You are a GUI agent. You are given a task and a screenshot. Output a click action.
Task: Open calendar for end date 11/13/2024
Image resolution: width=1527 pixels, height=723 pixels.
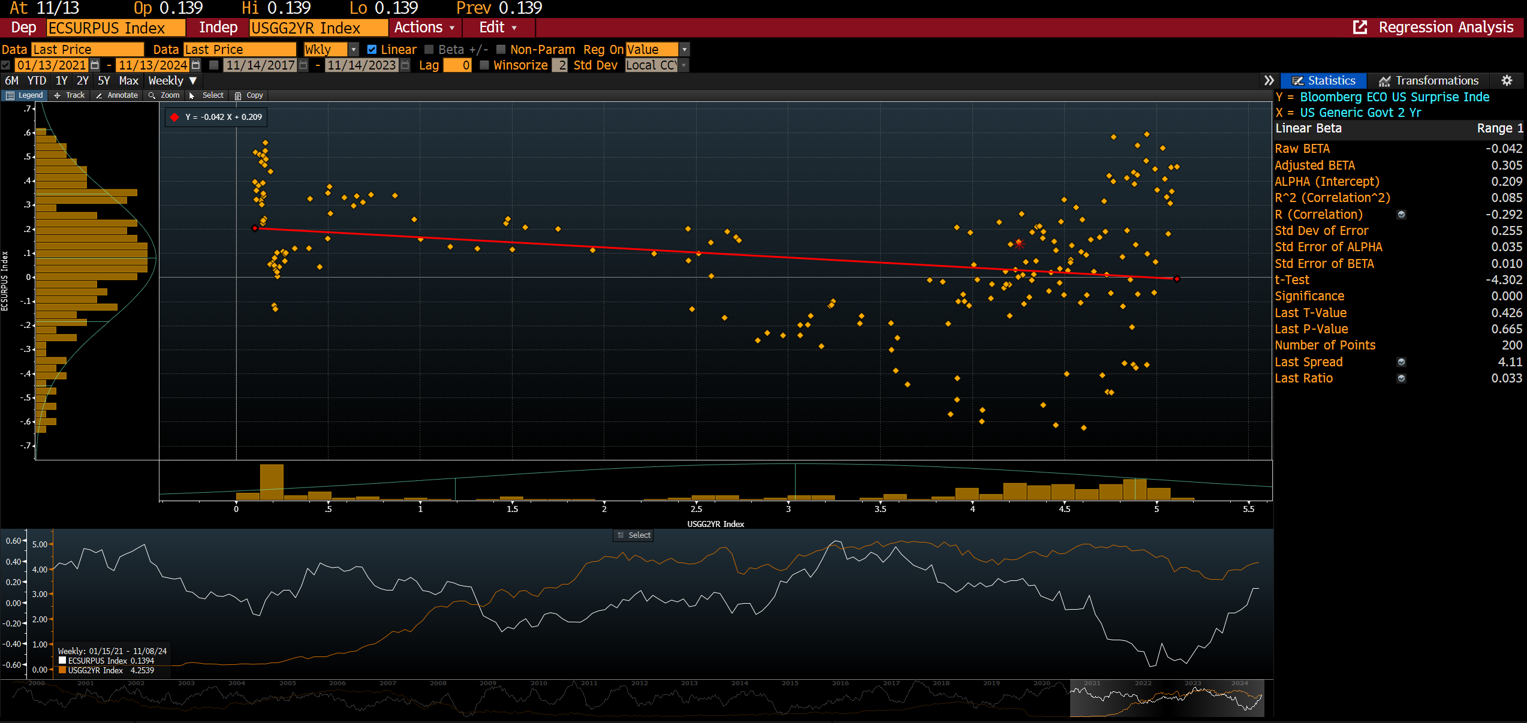[x=195, y=65]
